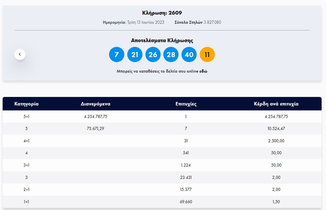Click the 'Κέρδη ανά επιτυχία' header
The image size is (326, 210).
point(276,104)
